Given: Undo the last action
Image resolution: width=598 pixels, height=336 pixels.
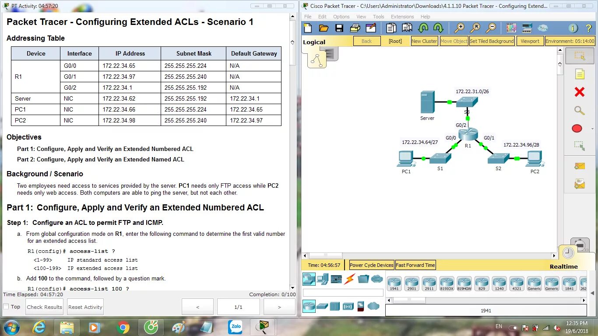Looking at the screenshot, I should point(423,28).
